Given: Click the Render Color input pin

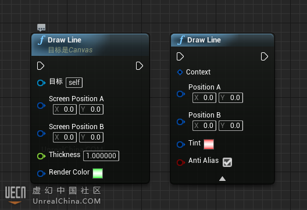Looking at the screenshot, I should [41, 173].
